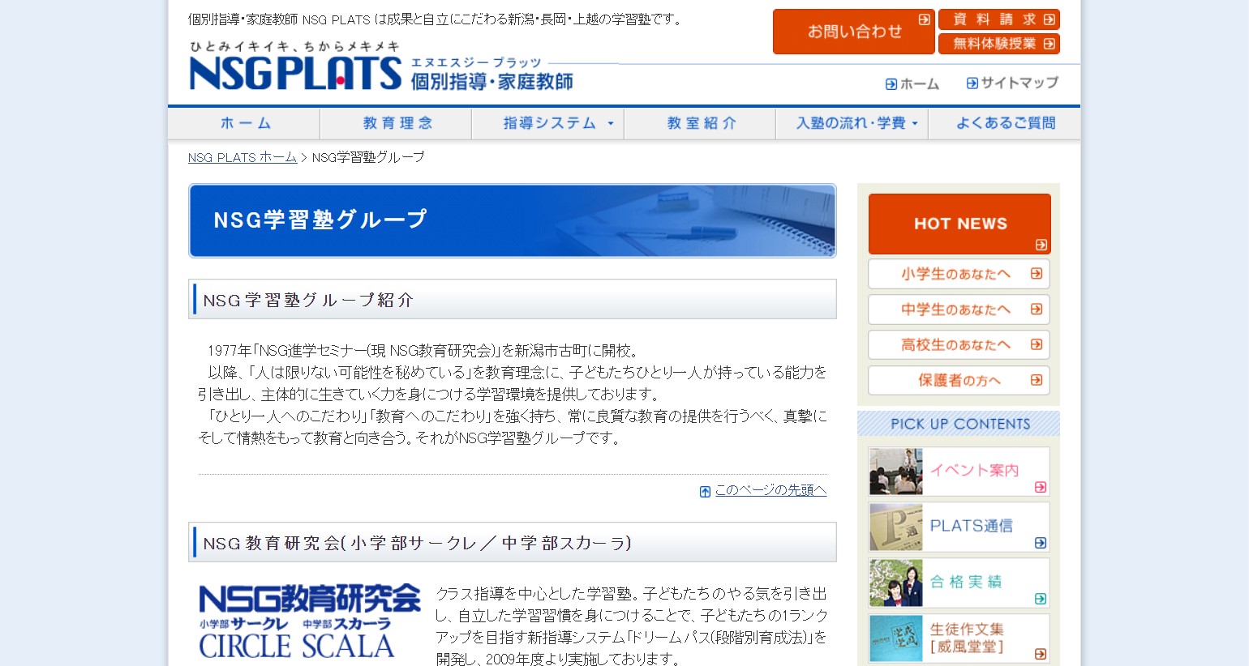
Task: Click the 無料体験授業 button
Action: click(999, 44)
